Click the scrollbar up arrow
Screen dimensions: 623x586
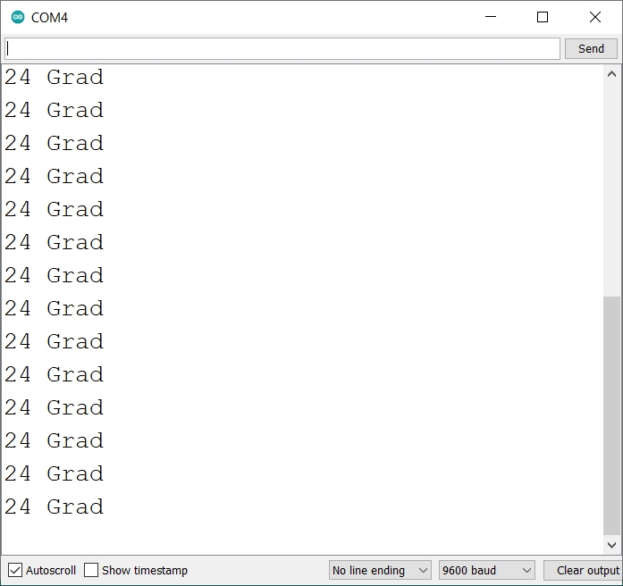(611, 74)
